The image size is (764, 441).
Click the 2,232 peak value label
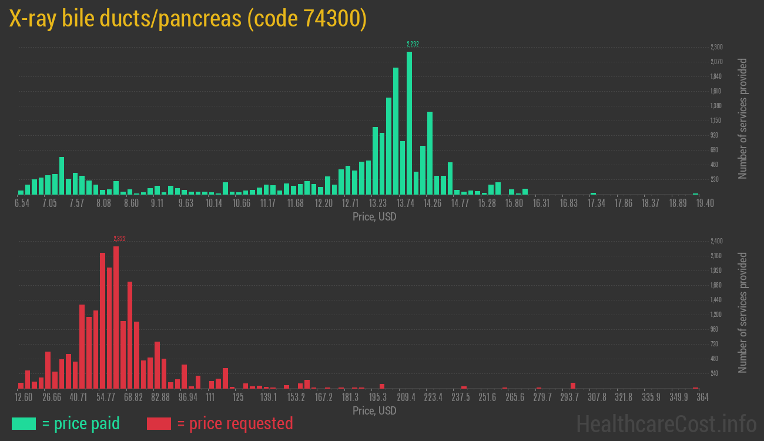(413, 44)
